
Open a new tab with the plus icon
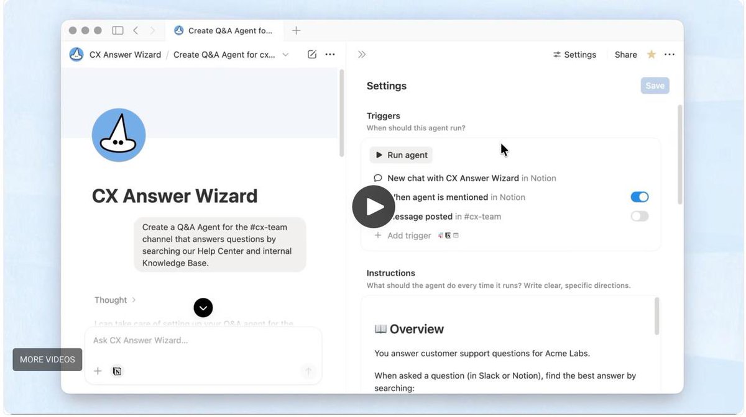[297, 30]
